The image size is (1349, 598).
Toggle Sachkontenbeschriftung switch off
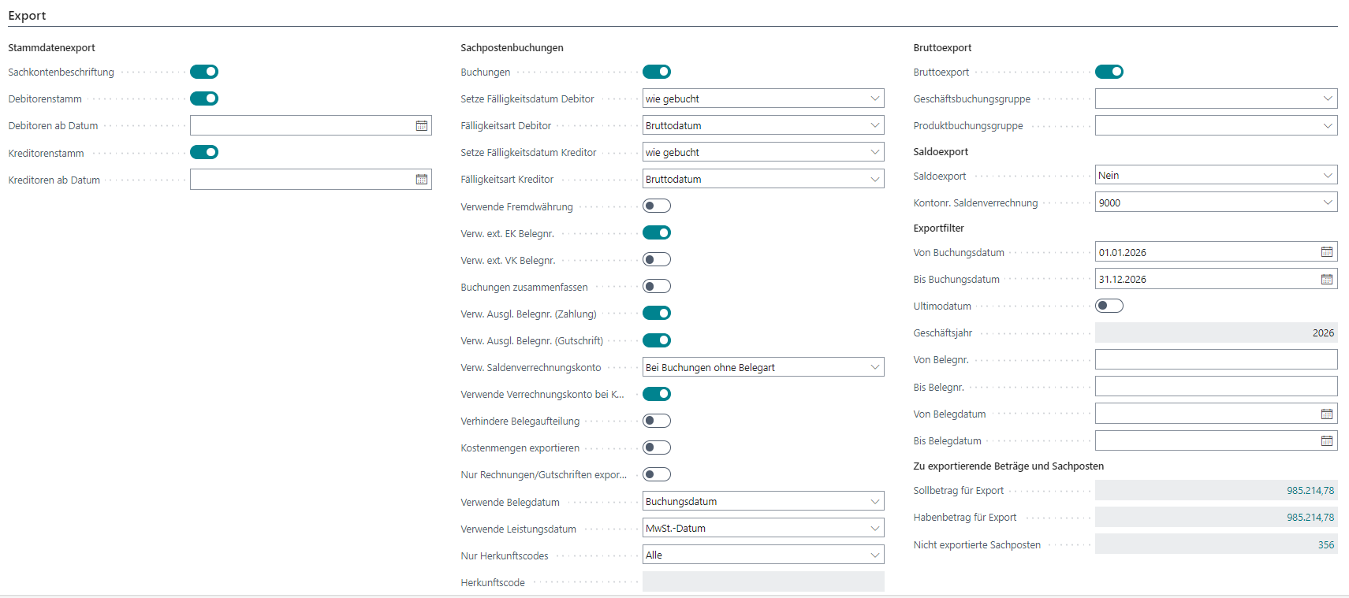204,72
